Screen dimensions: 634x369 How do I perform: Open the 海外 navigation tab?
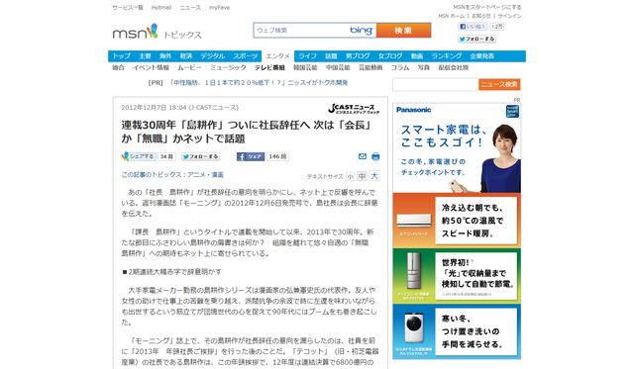pos(165,56)
